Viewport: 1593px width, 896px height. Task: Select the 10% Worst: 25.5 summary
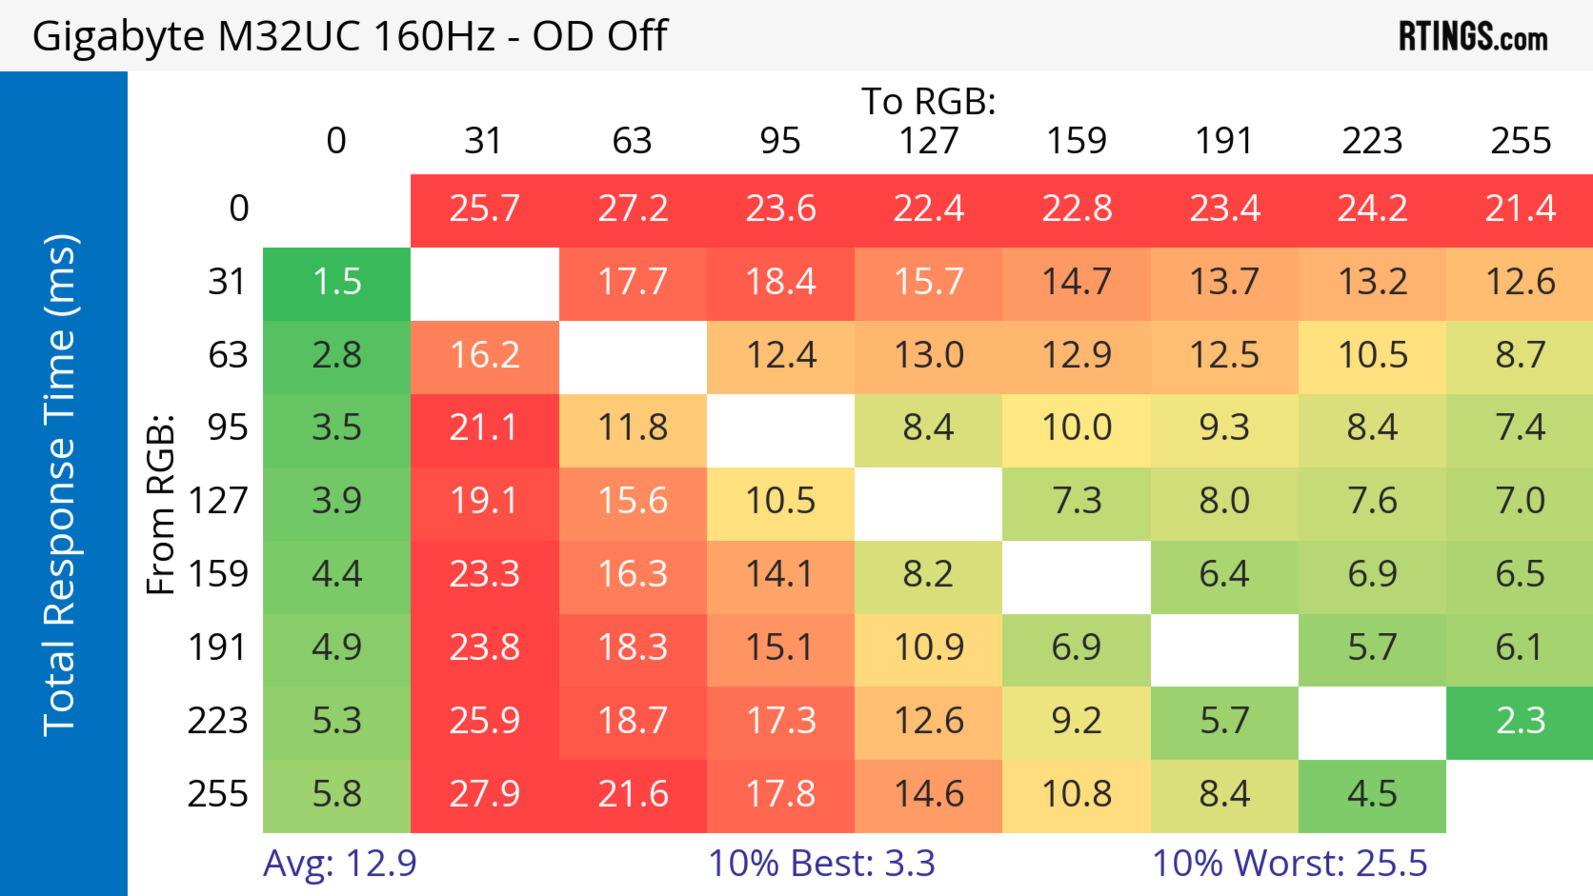[1289, 863]
